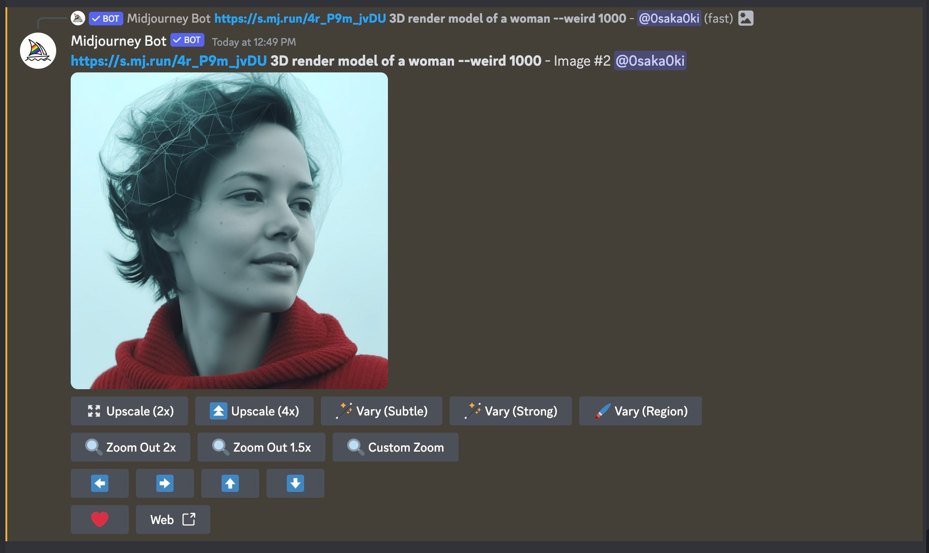Screen dimensions: 929x553
Task: Pan the image downward with the arrow
Action: click(x=295, y=483)
